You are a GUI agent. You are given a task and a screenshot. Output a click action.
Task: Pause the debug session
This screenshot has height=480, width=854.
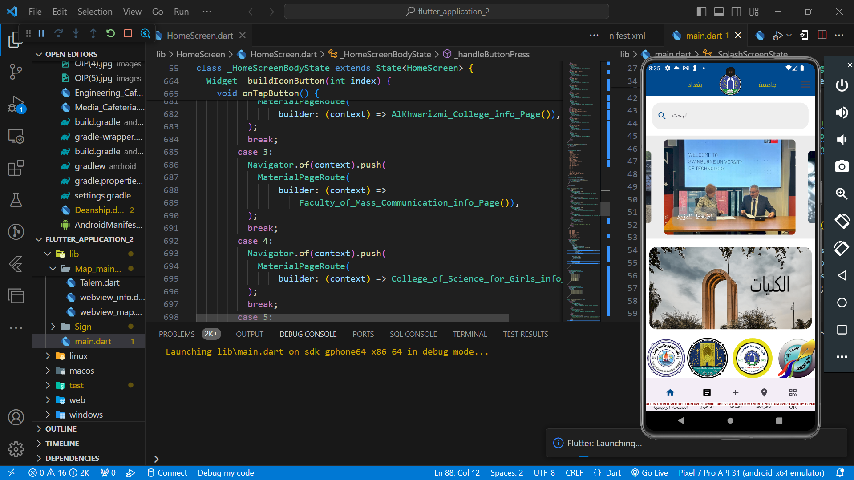pos(41,33)
